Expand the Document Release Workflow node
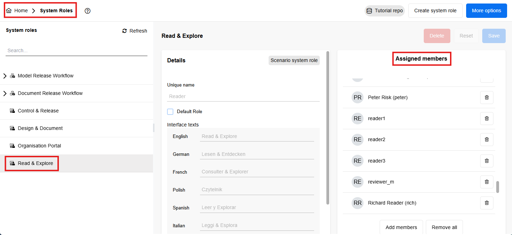This screenshot has height=235, width=512. pos(5,93)
